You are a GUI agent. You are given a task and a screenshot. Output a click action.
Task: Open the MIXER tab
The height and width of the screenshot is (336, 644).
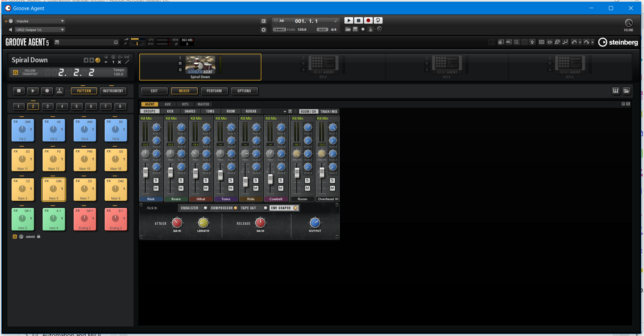[x=184, y=91]
